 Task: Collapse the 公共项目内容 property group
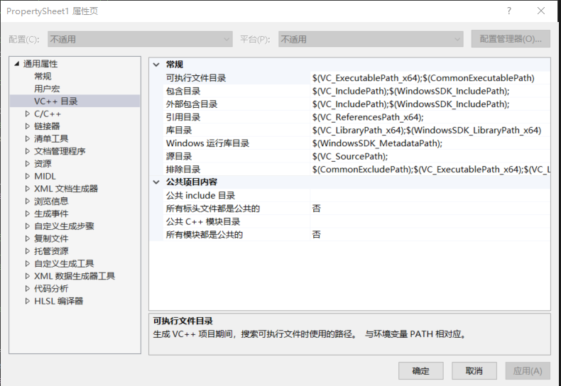[156, 182]
